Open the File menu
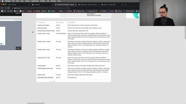186x104 pixels. 13,1
